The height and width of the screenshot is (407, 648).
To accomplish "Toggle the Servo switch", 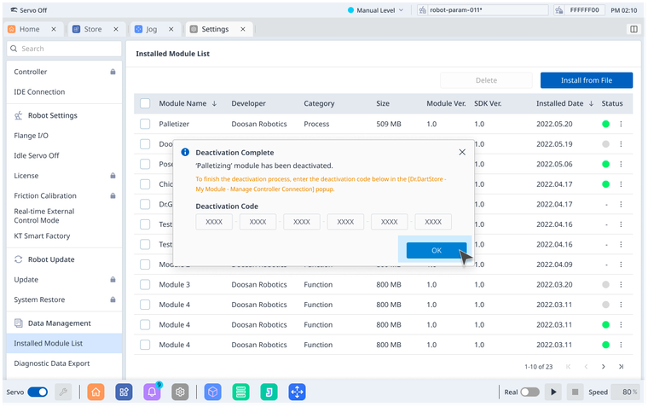I will 38,392.
